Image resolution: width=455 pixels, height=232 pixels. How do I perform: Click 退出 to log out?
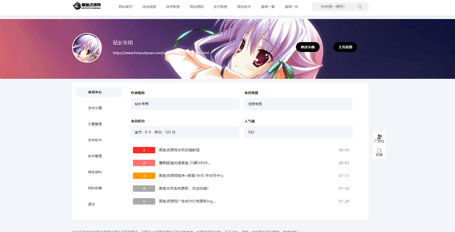click(91, 204)
